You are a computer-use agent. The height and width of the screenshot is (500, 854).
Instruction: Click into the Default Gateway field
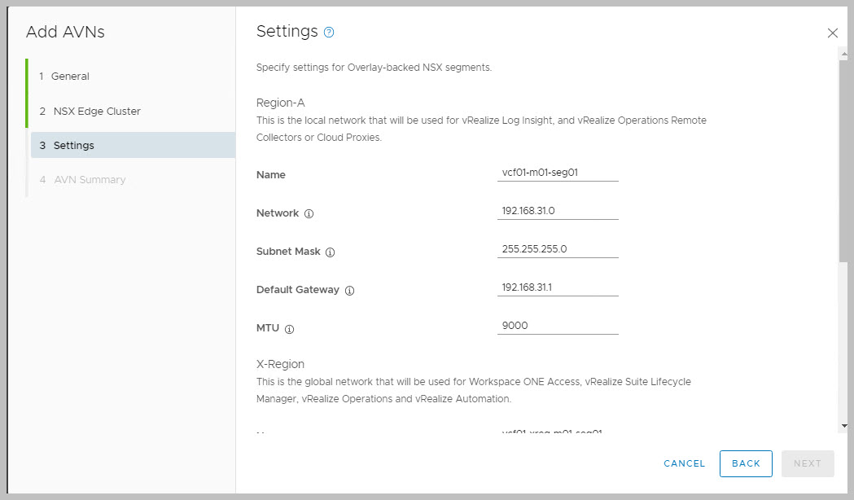pyautogui.click(x=558, y=287)
